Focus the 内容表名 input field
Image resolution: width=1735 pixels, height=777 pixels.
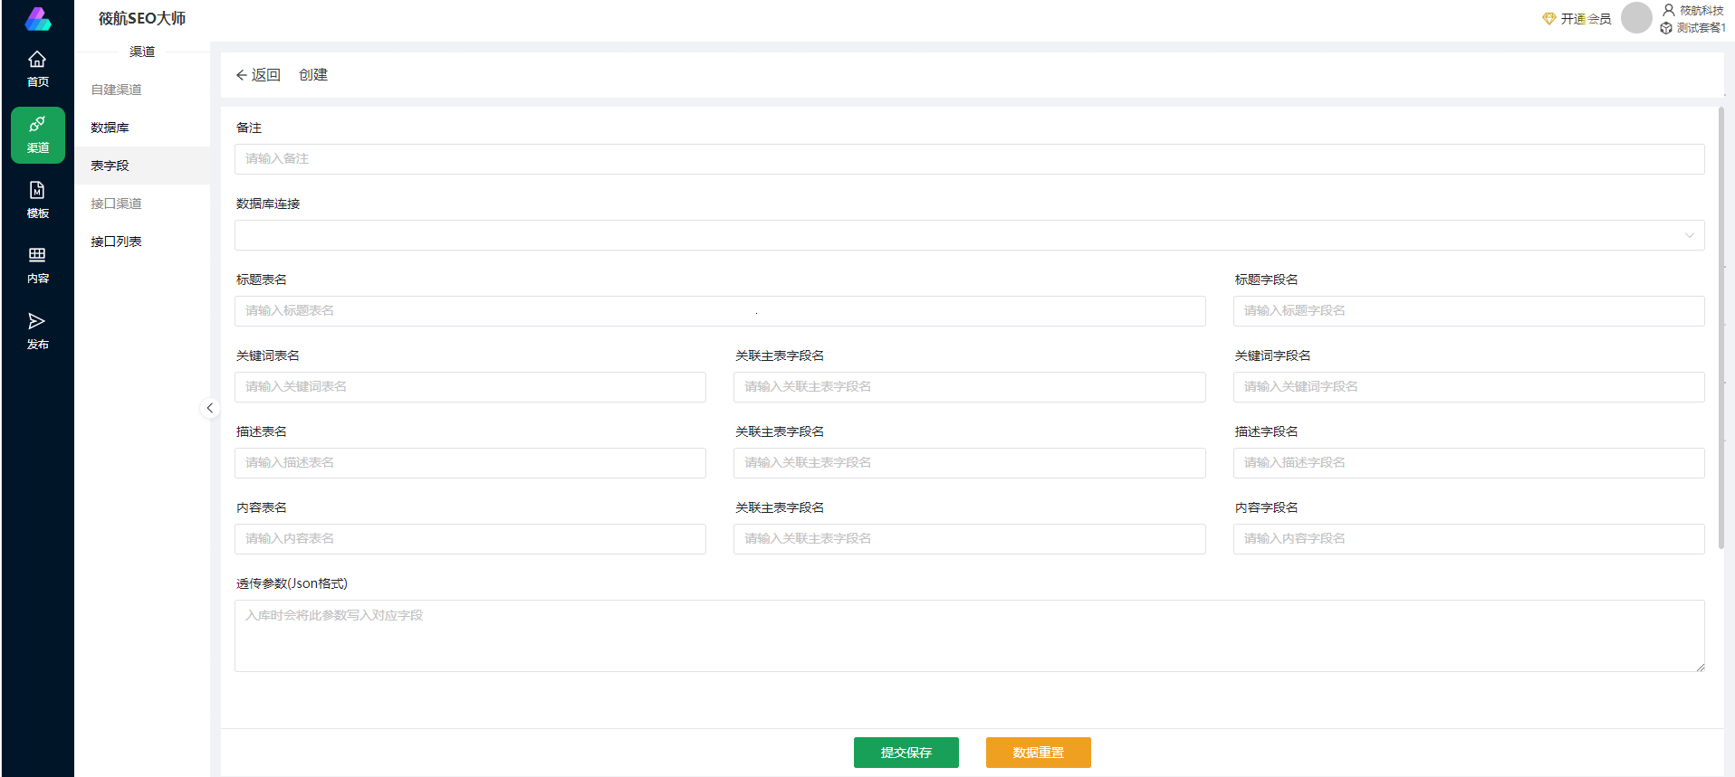point(470,539)
